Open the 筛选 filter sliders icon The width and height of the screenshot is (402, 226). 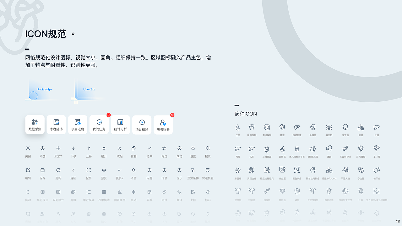pos(164,148)
